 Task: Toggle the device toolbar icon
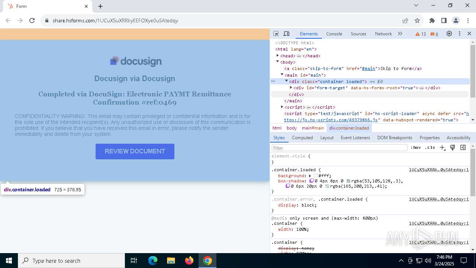tap(286, 34)
